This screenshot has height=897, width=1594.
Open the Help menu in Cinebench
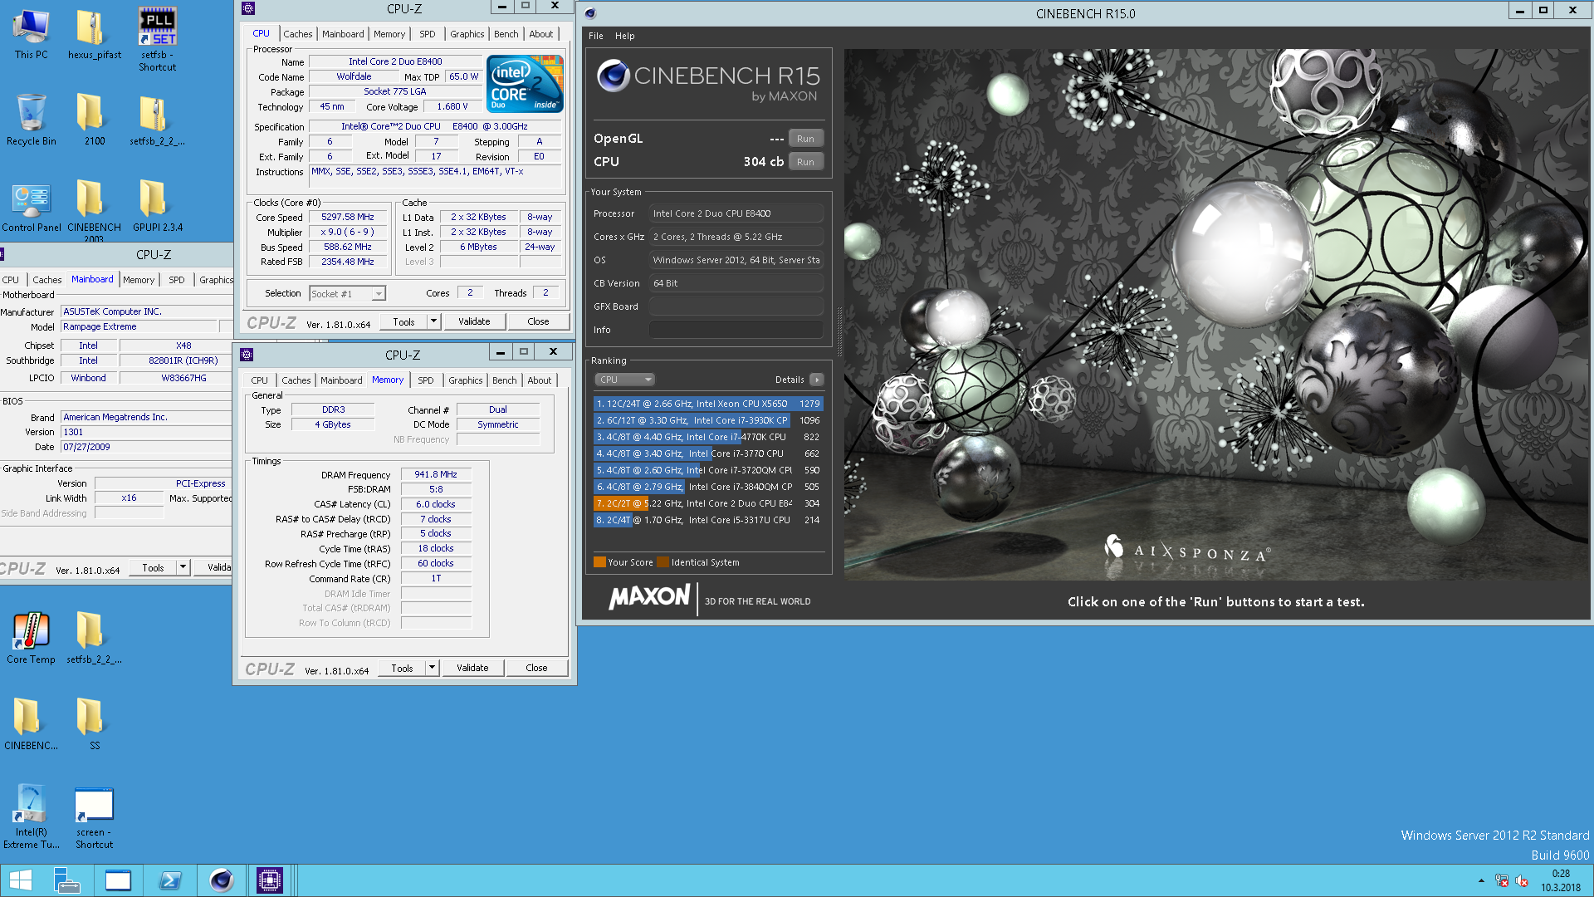(624, 36)
